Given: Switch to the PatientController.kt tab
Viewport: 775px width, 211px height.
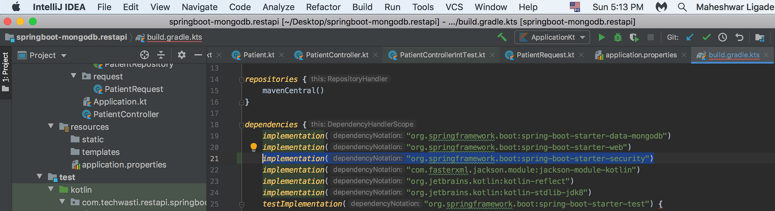Looking at the screenshot, I should coord(337,55).
